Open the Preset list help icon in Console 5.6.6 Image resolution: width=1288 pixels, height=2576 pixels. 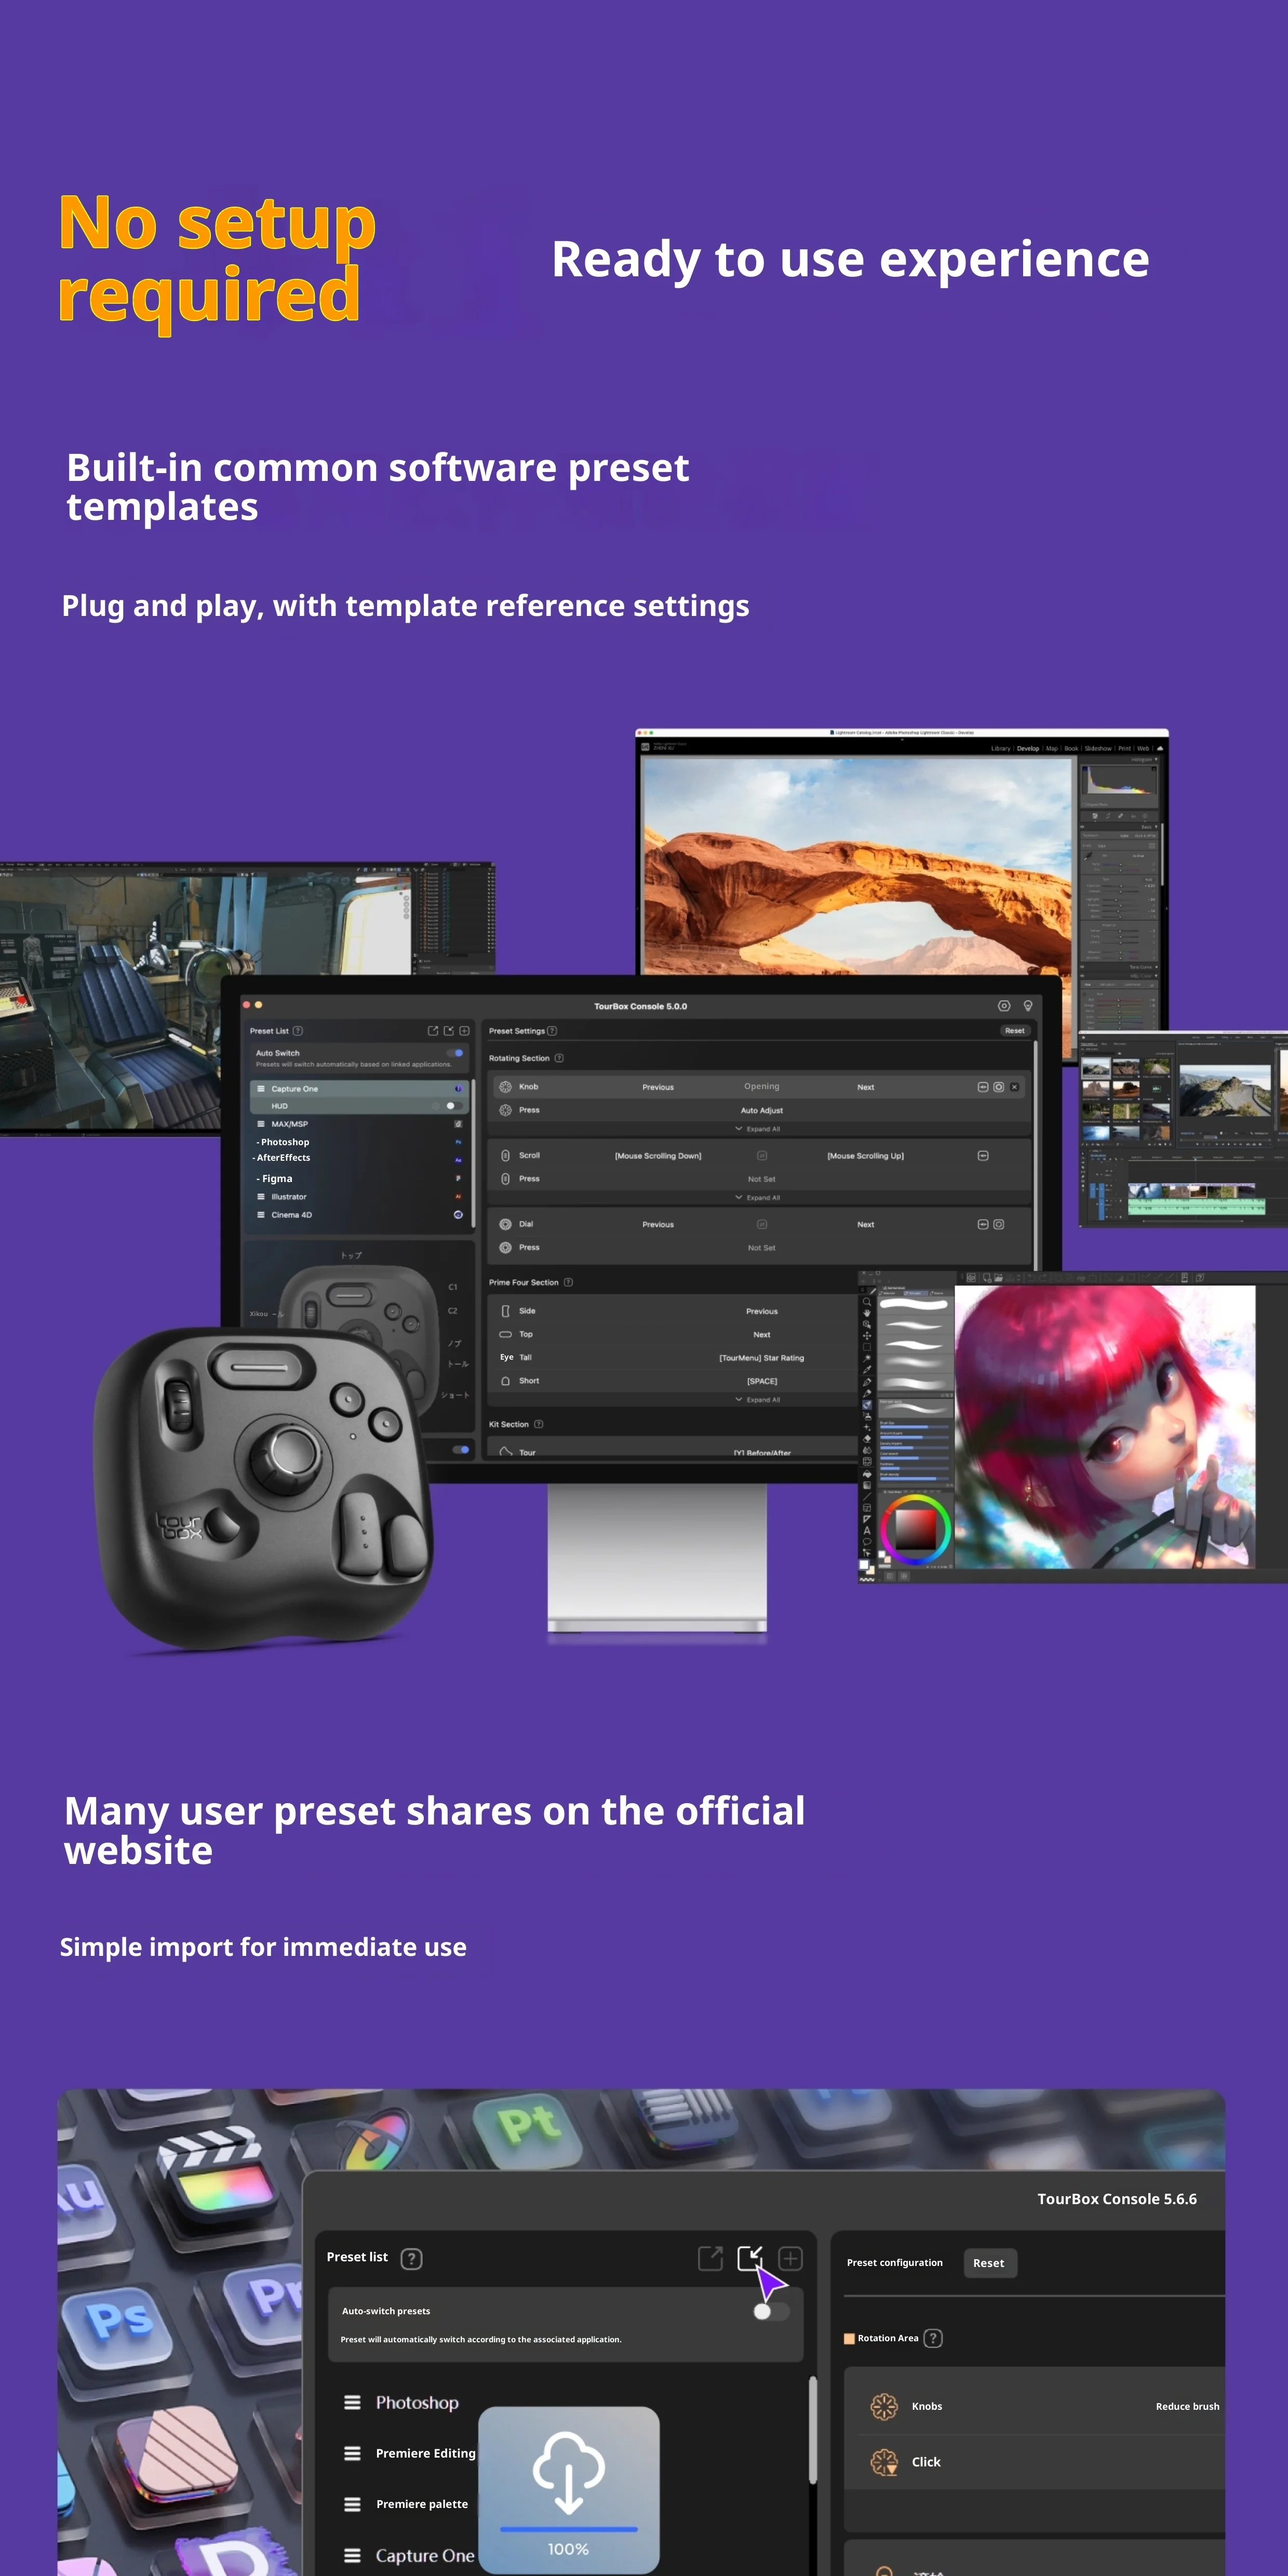pos(411,2258)
